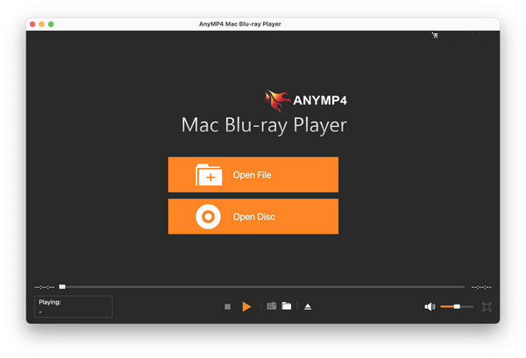Adjust the volume slider handle
This screenshot has height=358, width=526.
point(457,306)
